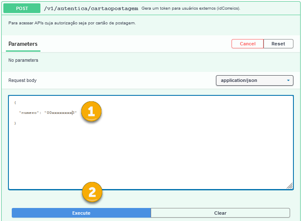This screenshot has width=301, height=221.
Task: Click the dropdown arrow of the content type select
Action: (288, 80)
